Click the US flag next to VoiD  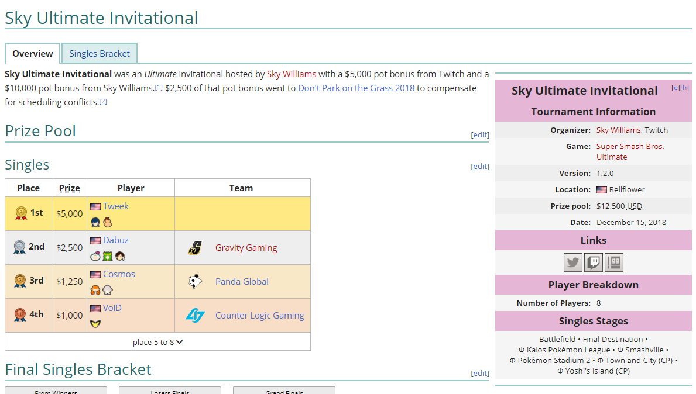point(95,309)
